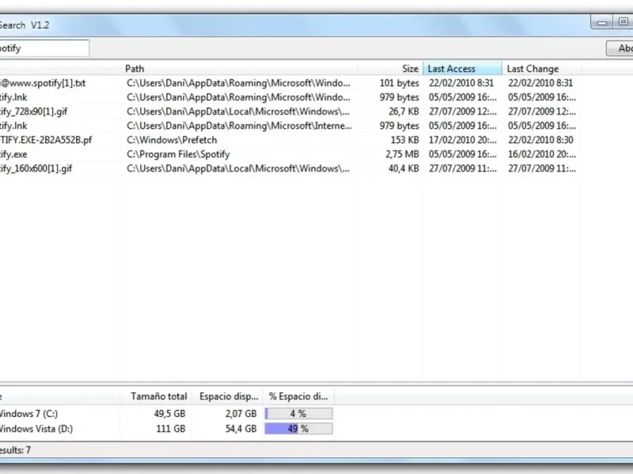
Task: Click 'Tamaño total' column header
Action: pyautogui.click(x=156, y=397)
